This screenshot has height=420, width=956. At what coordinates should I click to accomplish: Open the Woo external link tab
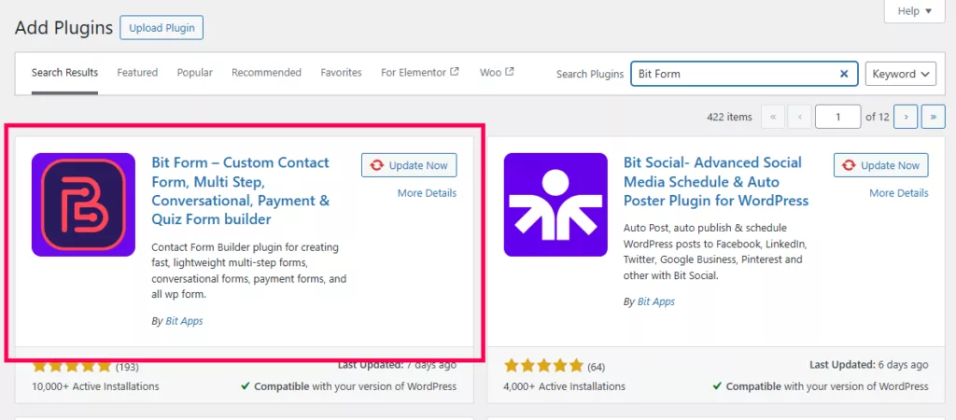[497, 73]
